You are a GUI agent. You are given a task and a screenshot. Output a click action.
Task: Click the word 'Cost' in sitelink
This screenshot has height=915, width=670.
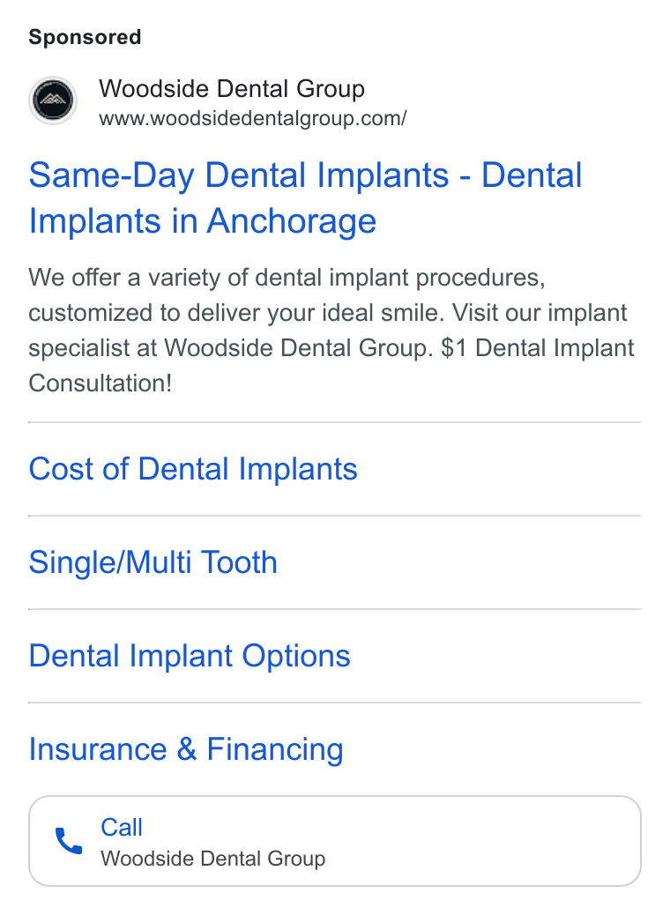pyautogui.click(x=62, y=469)
